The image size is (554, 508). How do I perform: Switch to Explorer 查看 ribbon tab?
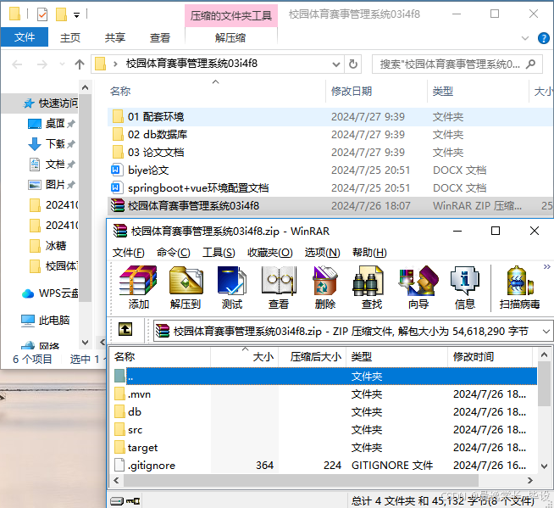[x=160, y=37]
